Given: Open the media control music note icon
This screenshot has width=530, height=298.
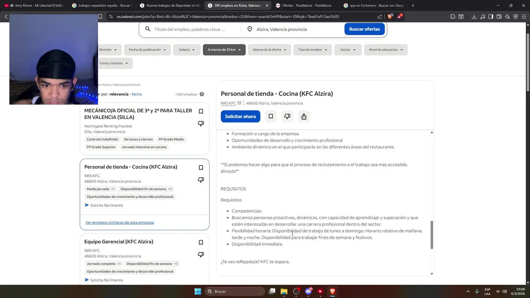Looking at the screenshot, I should coord(482,17).
